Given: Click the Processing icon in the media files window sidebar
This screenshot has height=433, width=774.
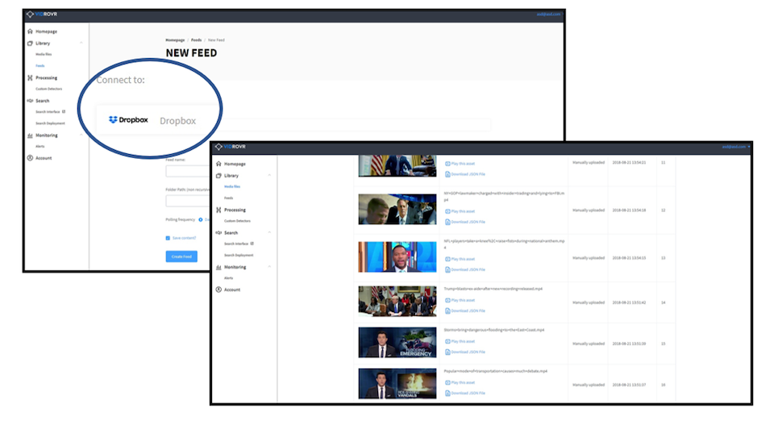Looking at the screenshot, I should (x=218, y=210).
